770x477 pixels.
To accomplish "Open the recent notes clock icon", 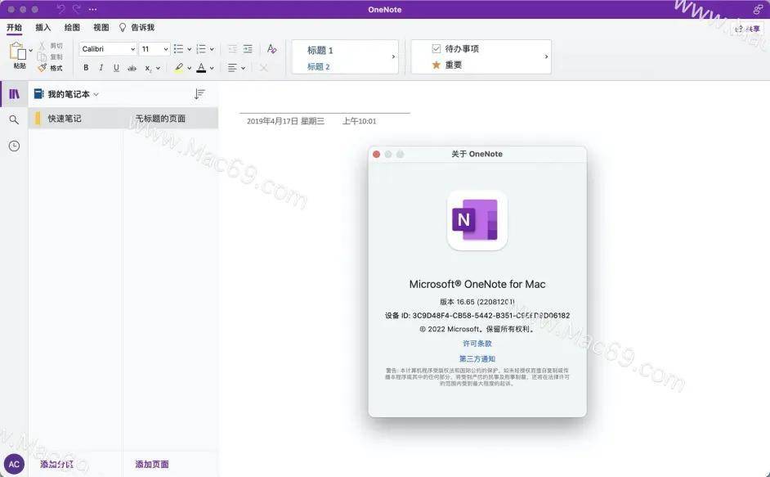I will coord(14,146).
